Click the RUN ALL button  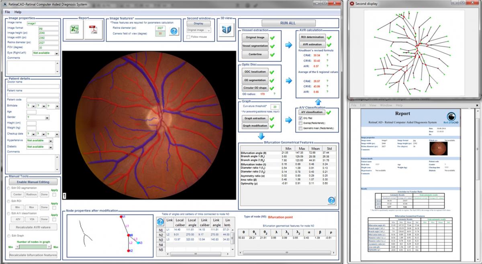tap(288, 23)
